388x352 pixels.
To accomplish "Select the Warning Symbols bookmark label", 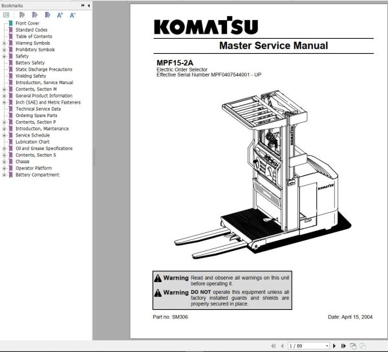I will (33, 43).
